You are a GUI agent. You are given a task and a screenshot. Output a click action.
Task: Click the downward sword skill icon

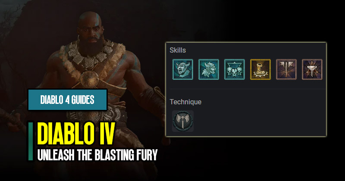click(286, 69)
